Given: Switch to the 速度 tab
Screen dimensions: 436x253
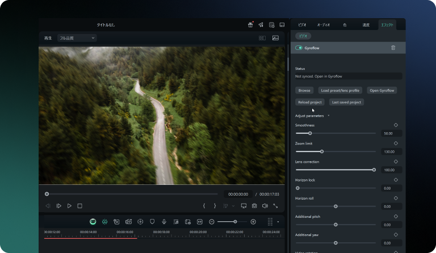Looking at the screenshot, I should point(366,25).
